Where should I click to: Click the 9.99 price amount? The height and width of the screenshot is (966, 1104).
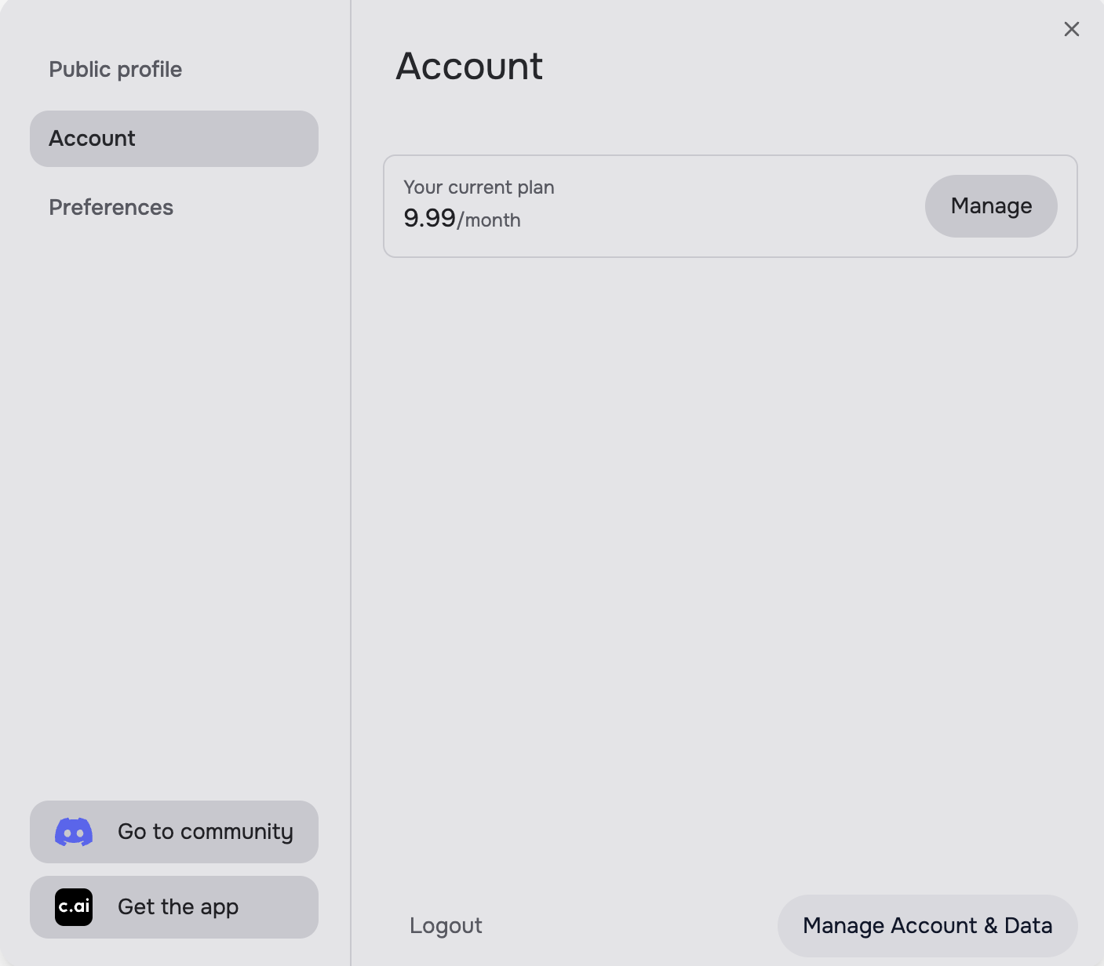pyautogui.click(x=429, y=219)
